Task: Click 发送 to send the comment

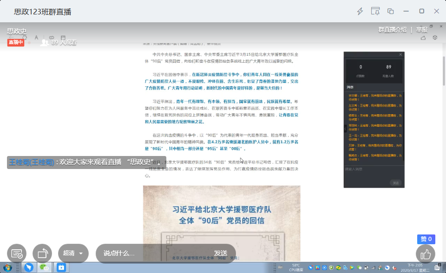Action: [221, 253]
